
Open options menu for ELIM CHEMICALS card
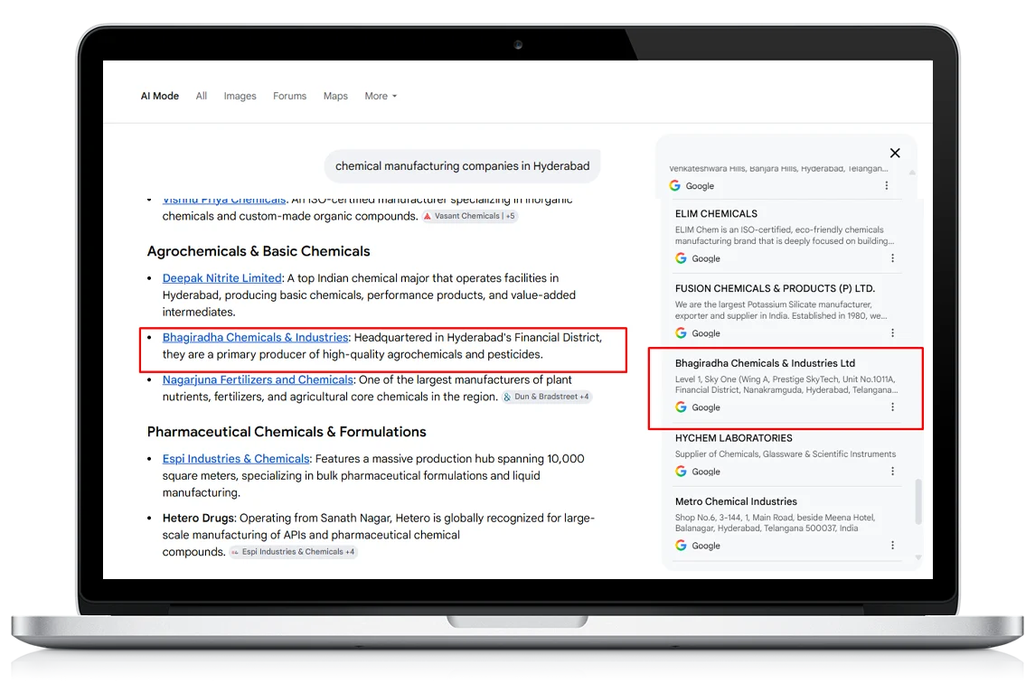(892, 258)
